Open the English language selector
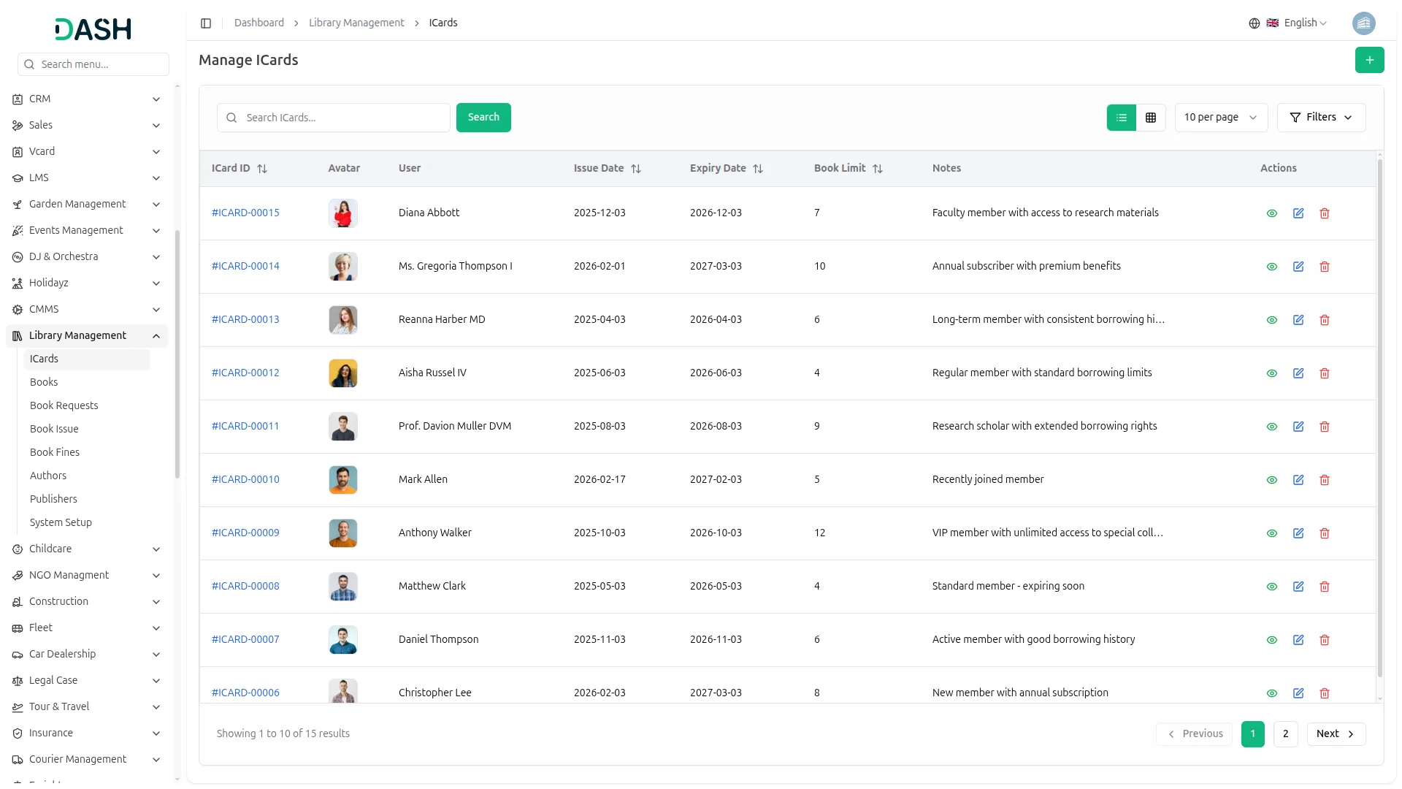Screen dimensions: 1402x789 pyautogui.click(x=1304, y=23)
